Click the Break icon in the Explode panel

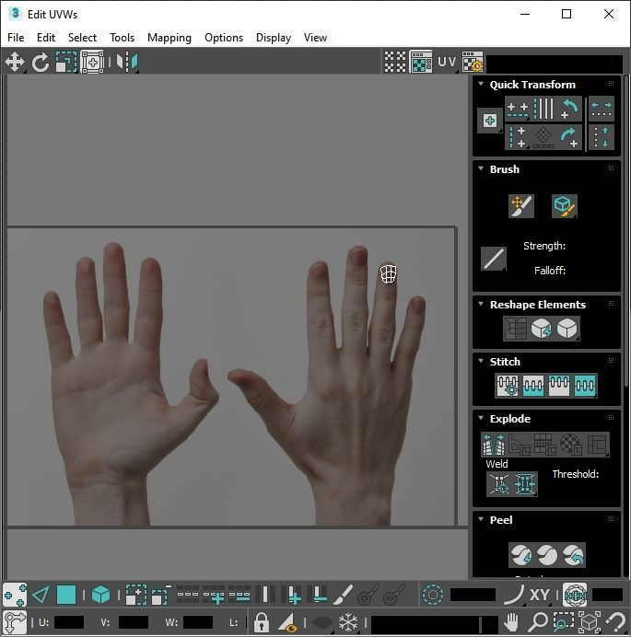[493, 444]
